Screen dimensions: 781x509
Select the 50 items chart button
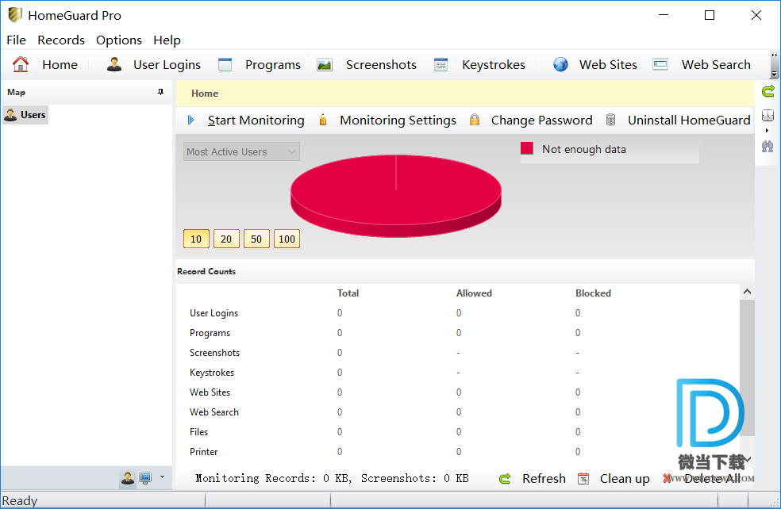256,239
